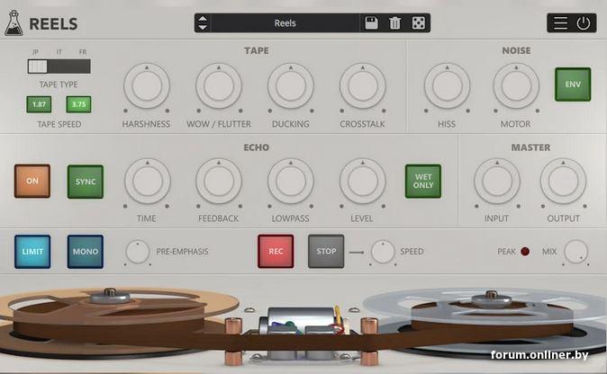The width and height of the screenshot is (607, 374).
Task: Toggle the WET ONLY button
Action: tap(422, 181)
